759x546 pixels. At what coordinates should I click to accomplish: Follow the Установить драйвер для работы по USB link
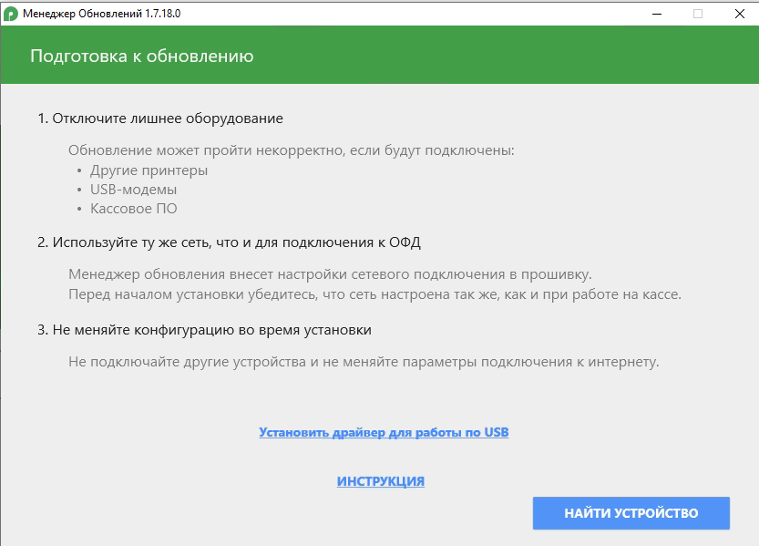(384, 432)
